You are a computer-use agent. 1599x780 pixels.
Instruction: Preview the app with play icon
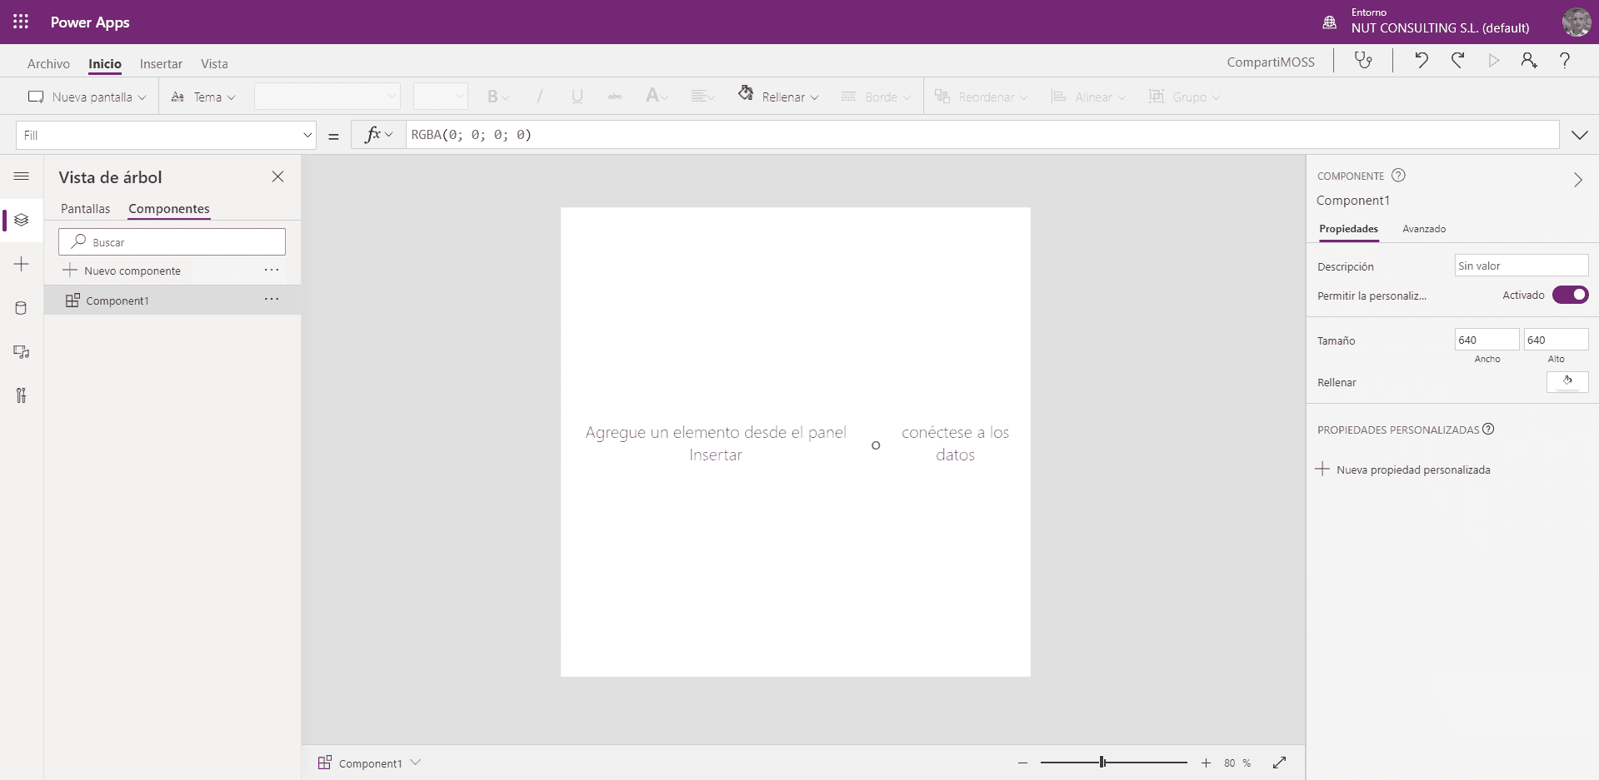1493,61
